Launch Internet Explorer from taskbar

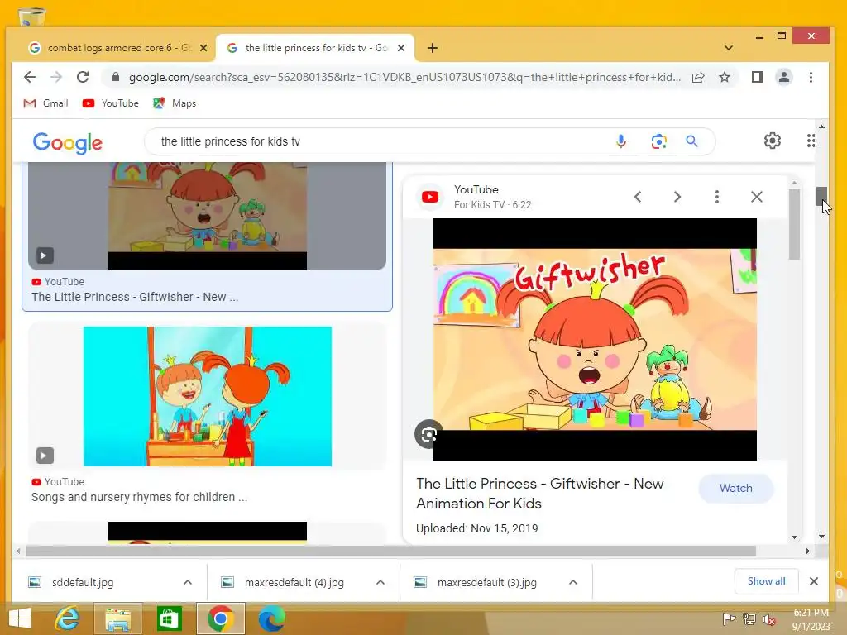pyautogui.click(x=68, y=618)
